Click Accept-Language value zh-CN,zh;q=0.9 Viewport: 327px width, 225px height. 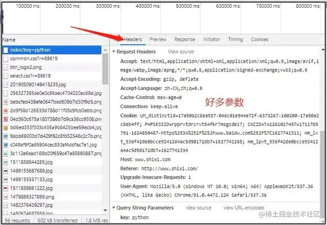[x=183, y=88]
